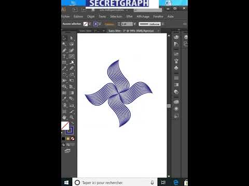Activate the toolbar fill swatch
This screenshot has height=186, width=249.
pos(65,126)
